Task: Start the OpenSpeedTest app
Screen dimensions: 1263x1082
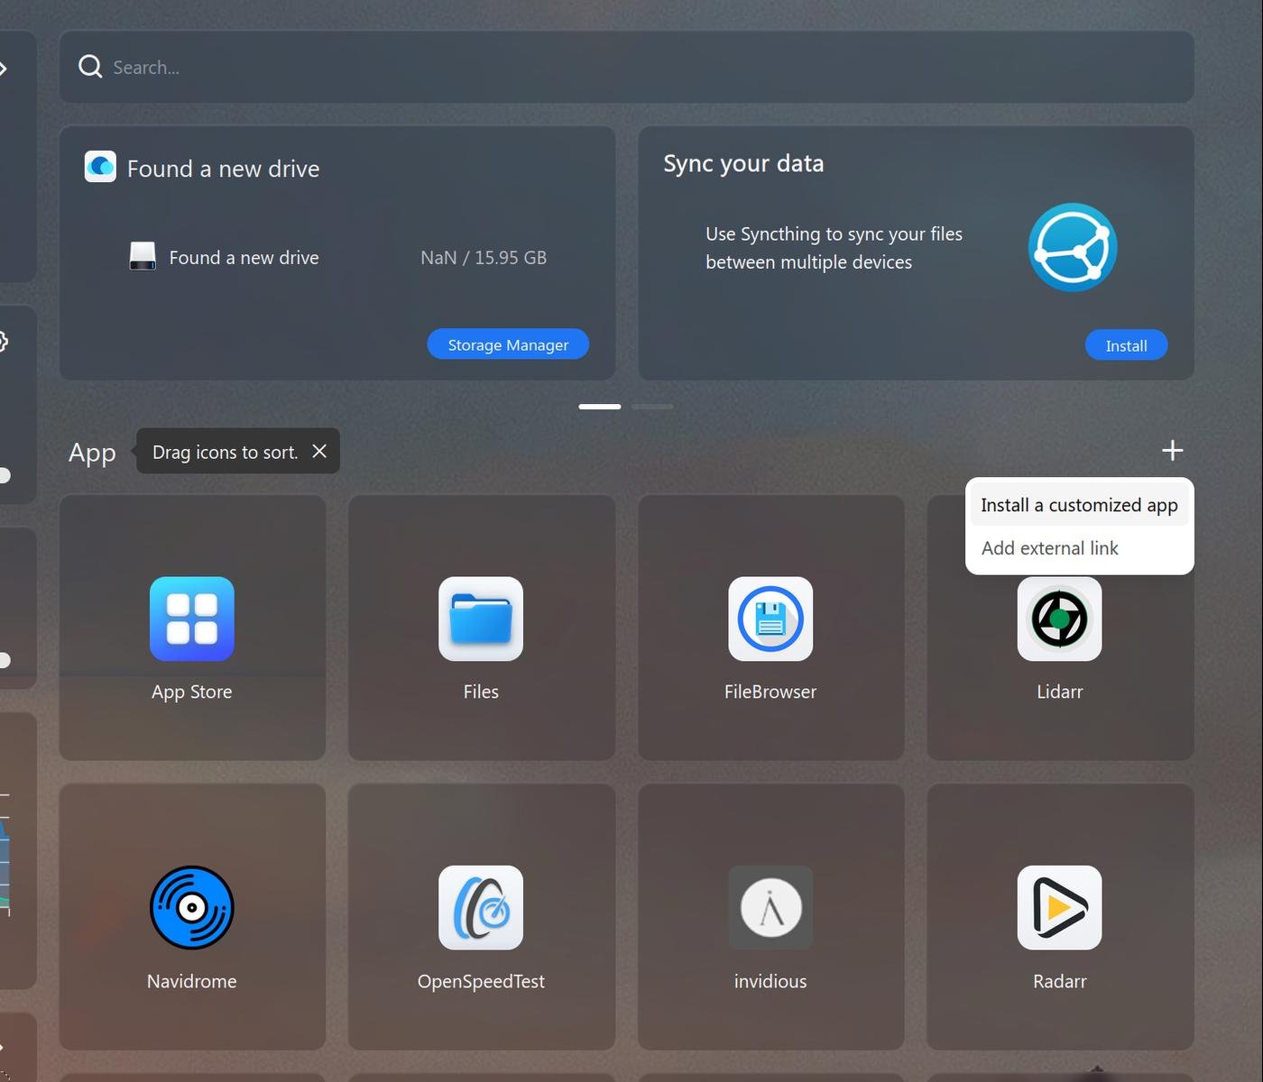Action: [x=481, y=908]
